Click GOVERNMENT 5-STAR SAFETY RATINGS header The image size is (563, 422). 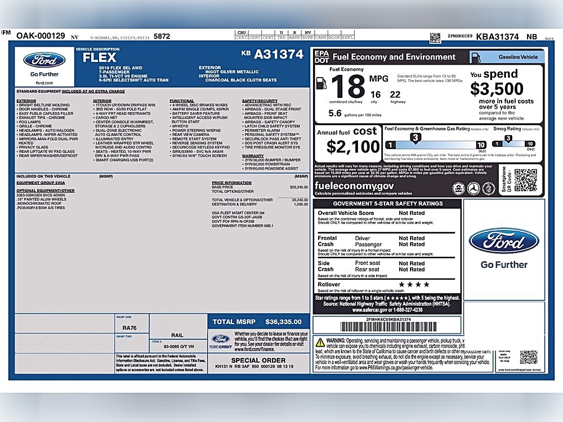(x=388, y=204)
